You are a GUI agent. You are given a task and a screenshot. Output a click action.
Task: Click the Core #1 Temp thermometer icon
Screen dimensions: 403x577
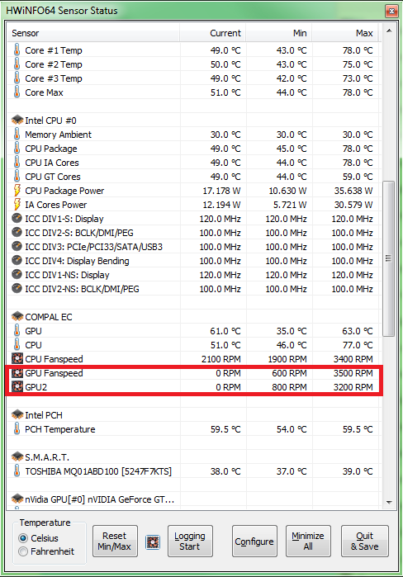[x=17, y=50]
